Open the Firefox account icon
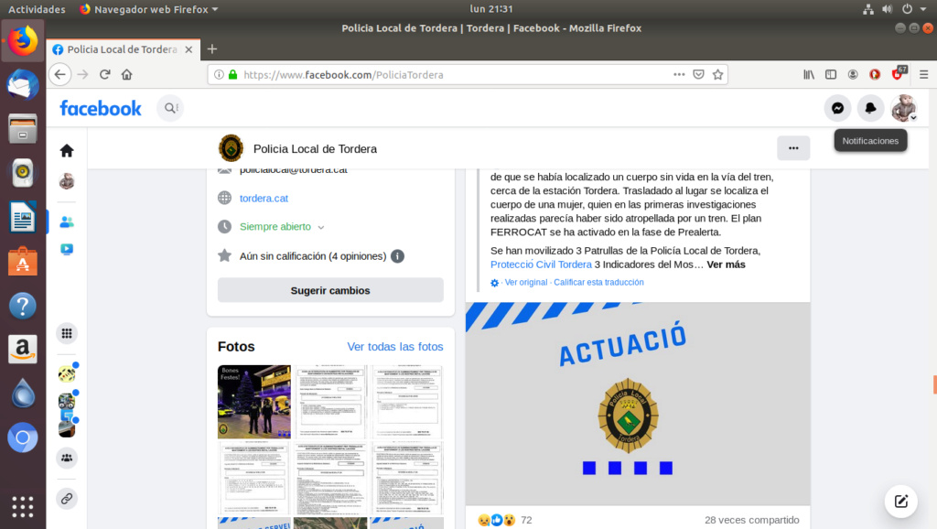The height and width of the screenshot is (529, 937). pos(853,75)
